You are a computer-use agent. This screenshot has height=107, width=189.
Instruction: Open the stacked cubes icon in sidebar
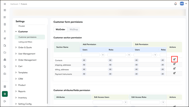5,60
